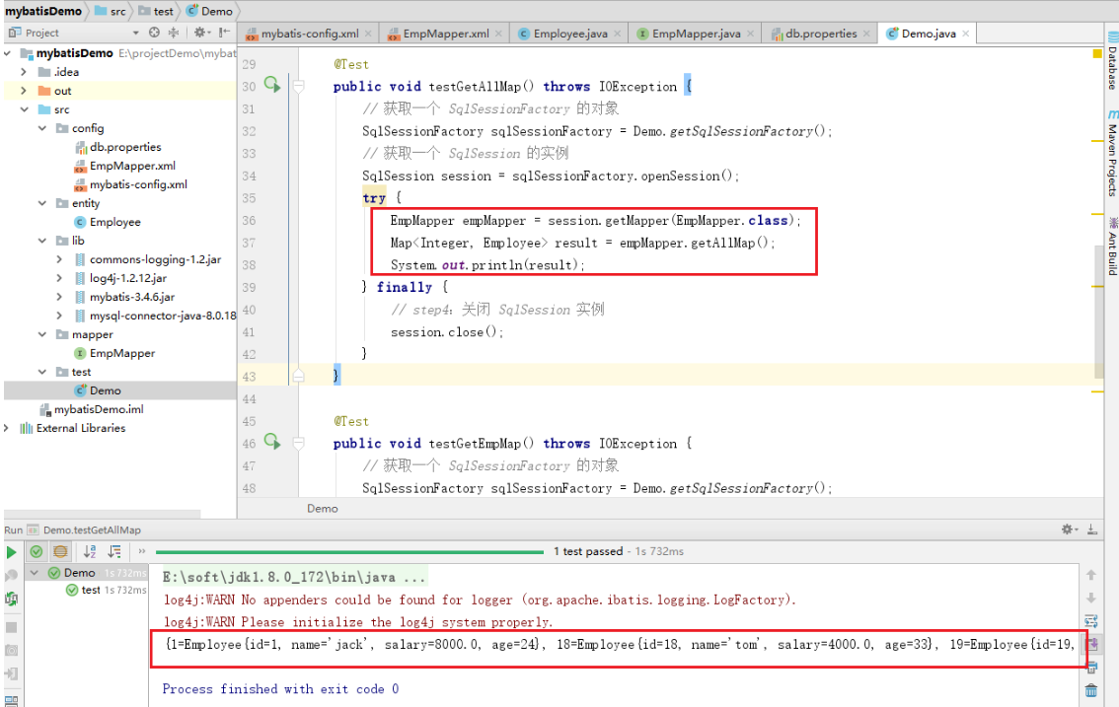
Task: Collapse all in Project panel
Action: (174, 33)
